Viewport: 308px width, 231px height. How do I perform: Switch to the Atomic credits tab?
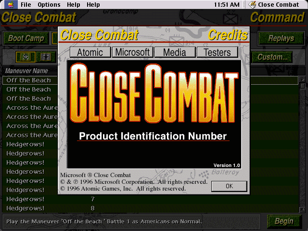(90, 52)
